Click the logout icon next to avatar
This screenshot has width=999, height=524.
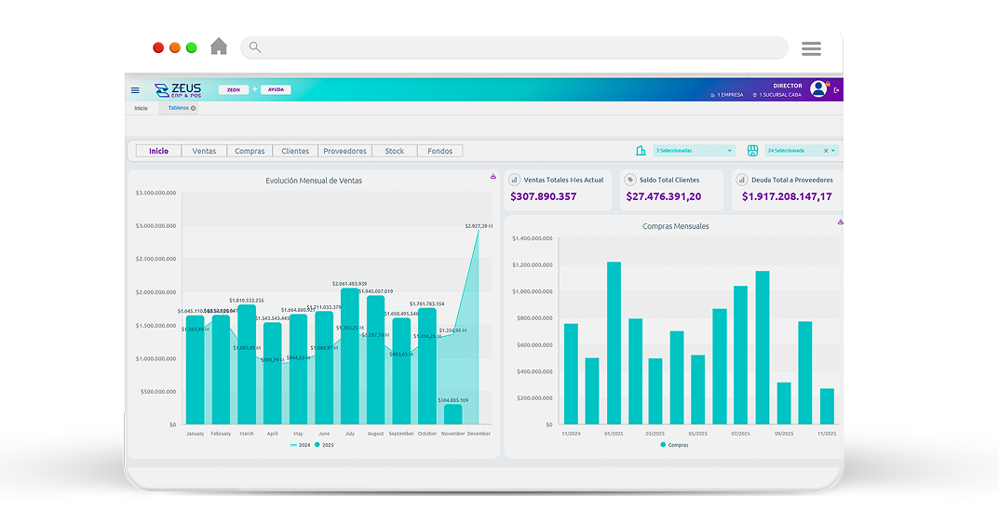[x=837, y=90]
